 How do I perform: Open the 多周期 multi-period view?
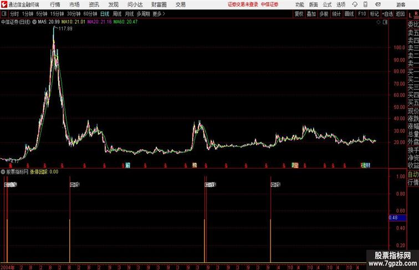point(143,14)
